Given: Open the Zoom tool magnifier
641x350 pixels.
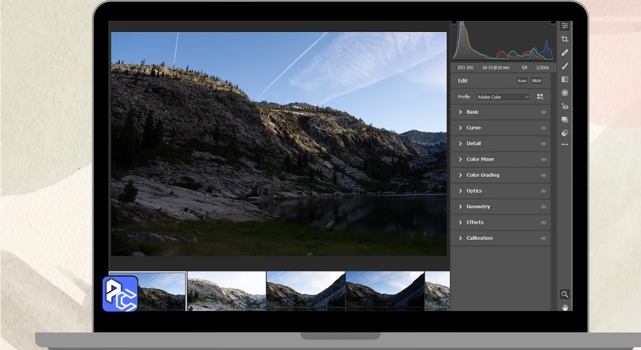Looking at the screenshot, I should click(x=565, y=294).
